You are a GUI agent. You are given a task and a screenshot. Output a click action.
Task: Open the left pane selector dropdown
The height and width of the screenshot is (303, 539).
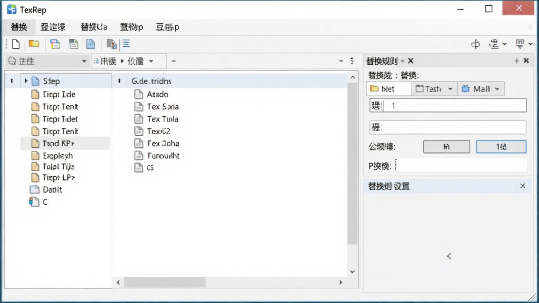pyautogui.click(x=48, y=61)
